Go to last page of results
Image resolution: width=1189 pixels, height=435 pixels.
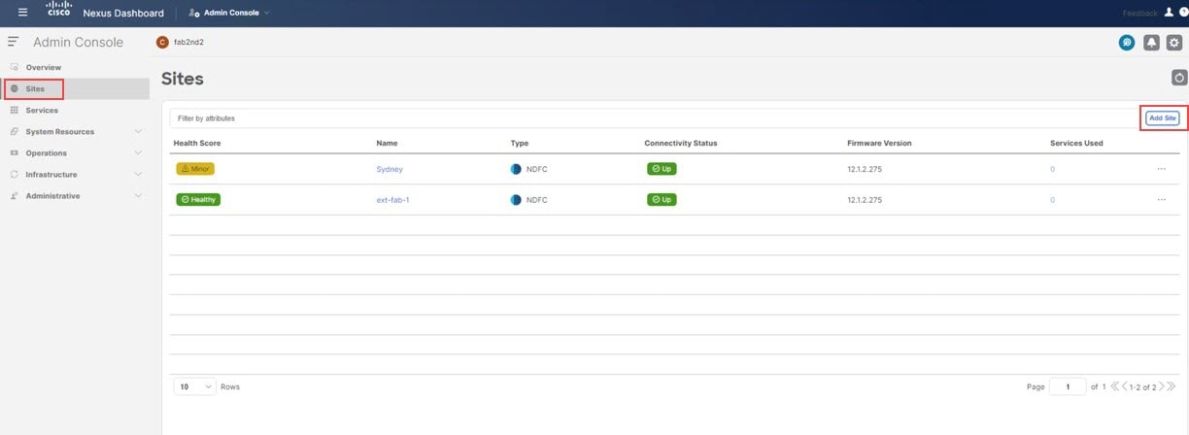coord(1171,386)
